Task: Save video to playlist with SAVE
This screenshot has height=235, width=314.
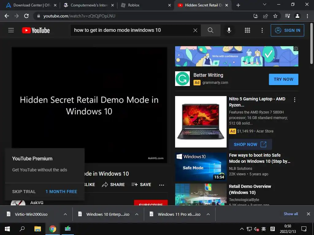Action: pos(141,185)
